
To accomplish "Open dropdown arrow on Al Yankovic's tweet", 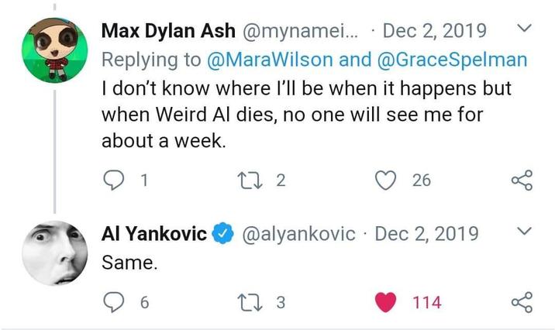I will click(523, 232).
